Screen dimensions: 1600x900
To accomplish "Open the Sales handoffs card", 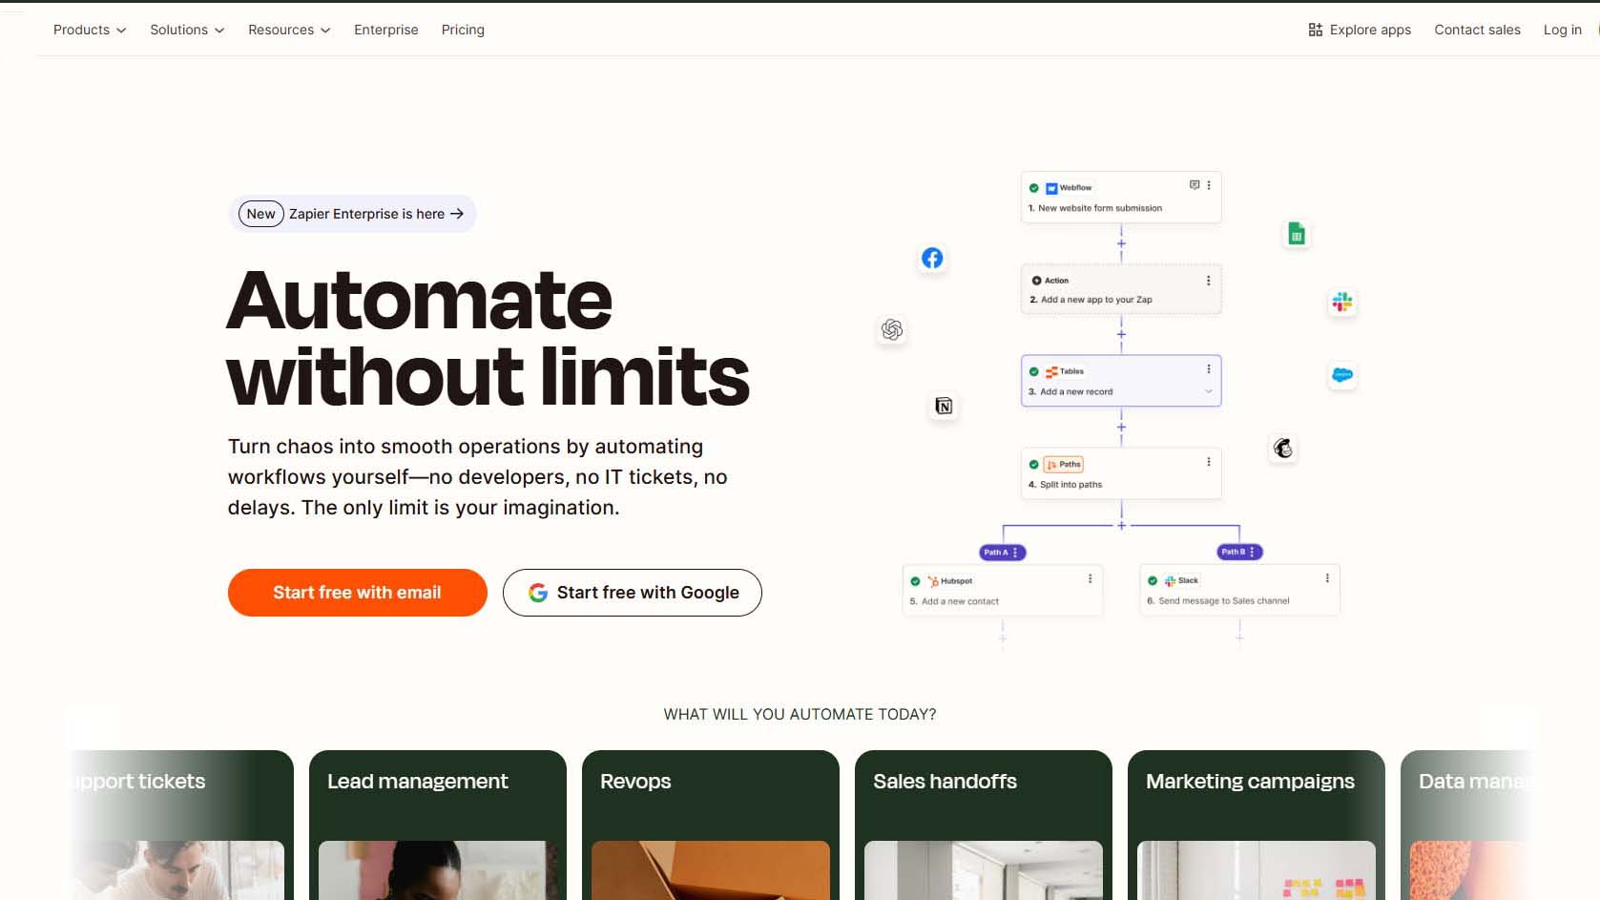I will 984,825.
